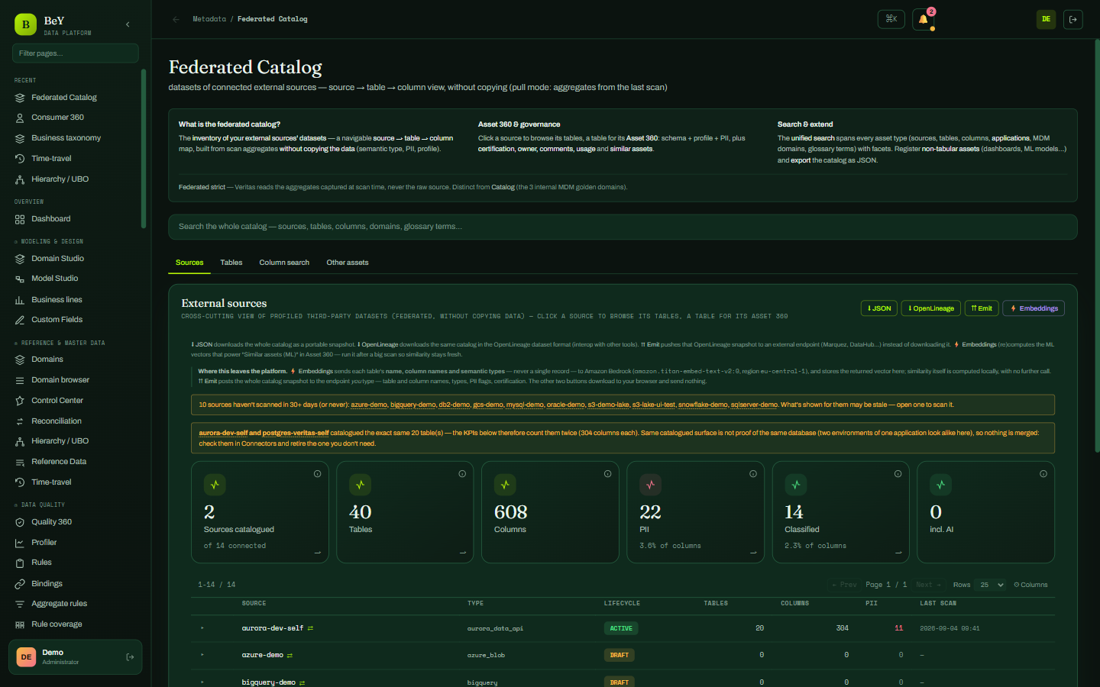The width and height of the screenshot is (1100, 687).
Task: Show info on the Classified KPI card
Action: [x=898, y=474]
